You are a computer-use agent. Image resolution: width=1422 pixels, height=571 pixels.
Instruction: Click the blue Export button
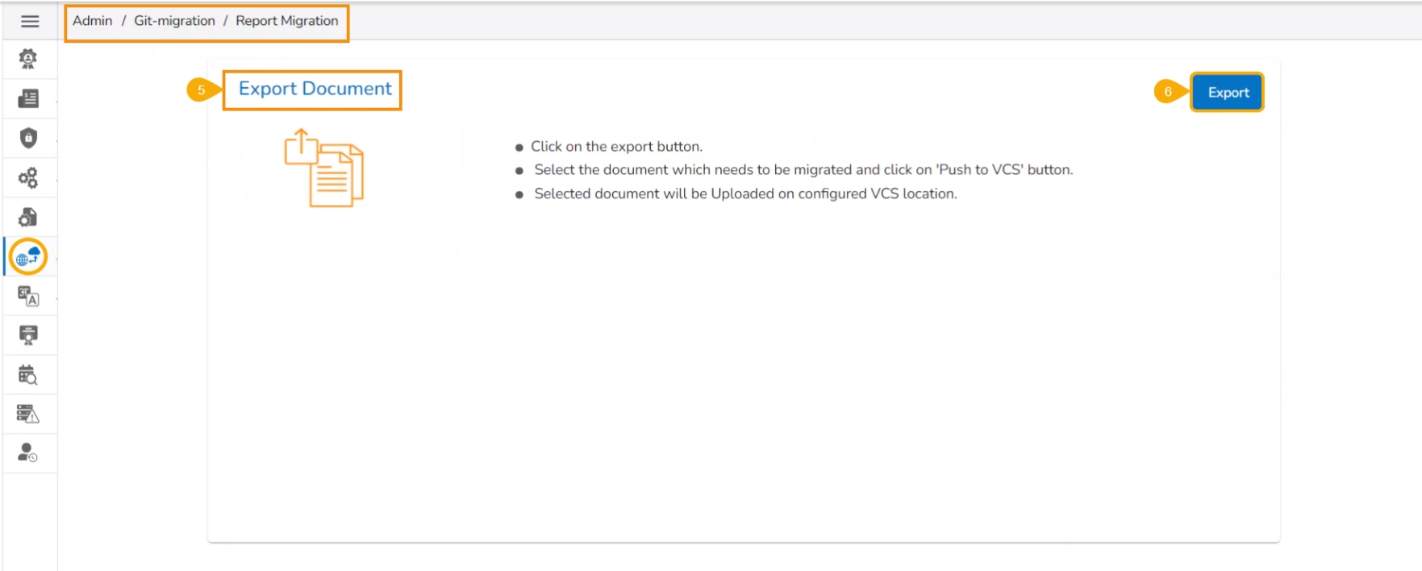coord(1227,93)
